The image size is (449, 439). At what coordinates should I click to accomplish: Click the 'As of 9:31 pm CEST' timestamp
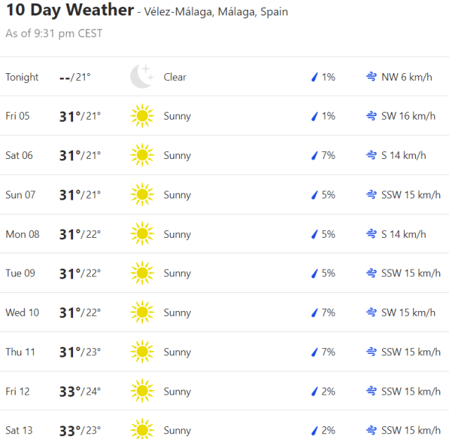[53, 34]
